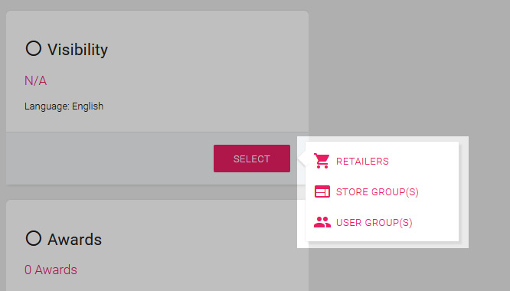Screen dimensions: 510x291
Task: Dismiss popup by clicking the dimmed background
Action: coord(407,65)
